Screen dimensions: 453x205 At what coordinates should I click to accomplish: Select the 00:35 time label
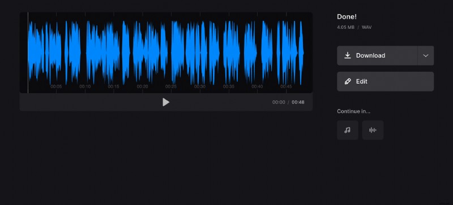(x=229, y=86)
